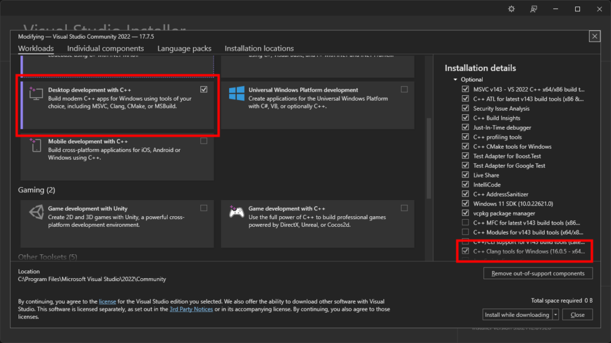This screenshot has height=343, width=611.
Task: Click the Gaming (2) section heading
Action: point(36,190)
